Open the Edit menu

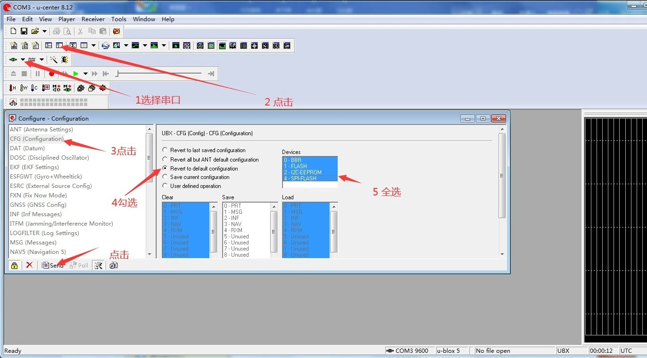click(27, 19)
